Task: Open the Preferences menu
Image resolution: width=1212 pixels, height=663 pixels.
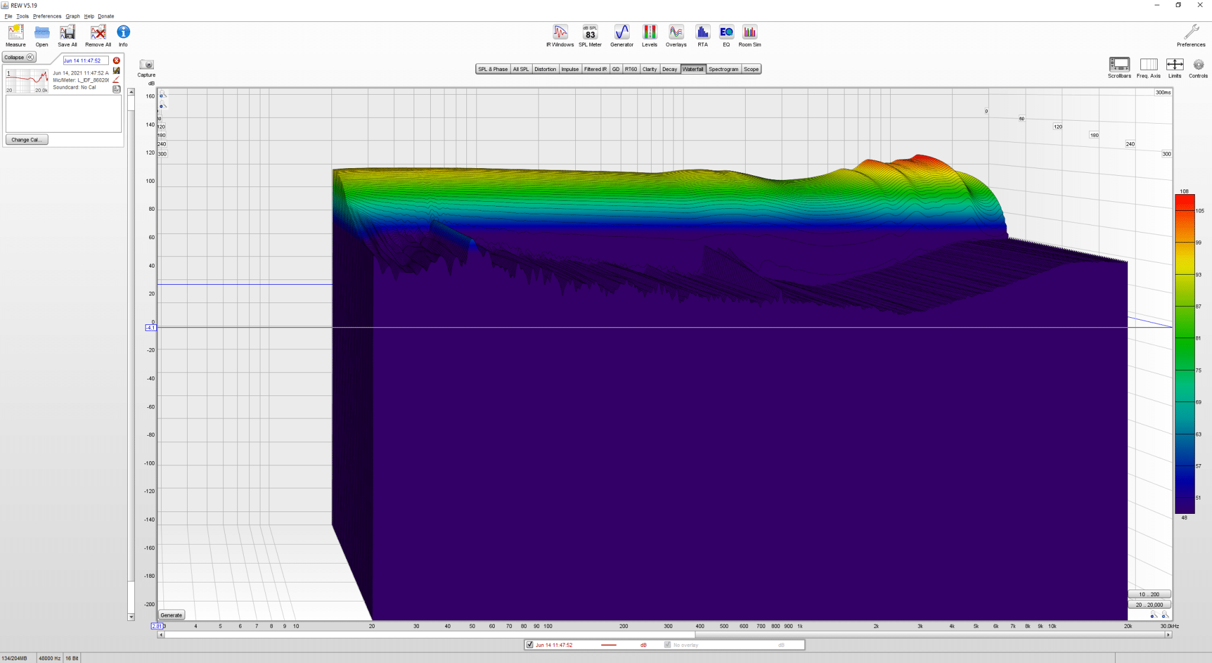Action: coord(47,16)
